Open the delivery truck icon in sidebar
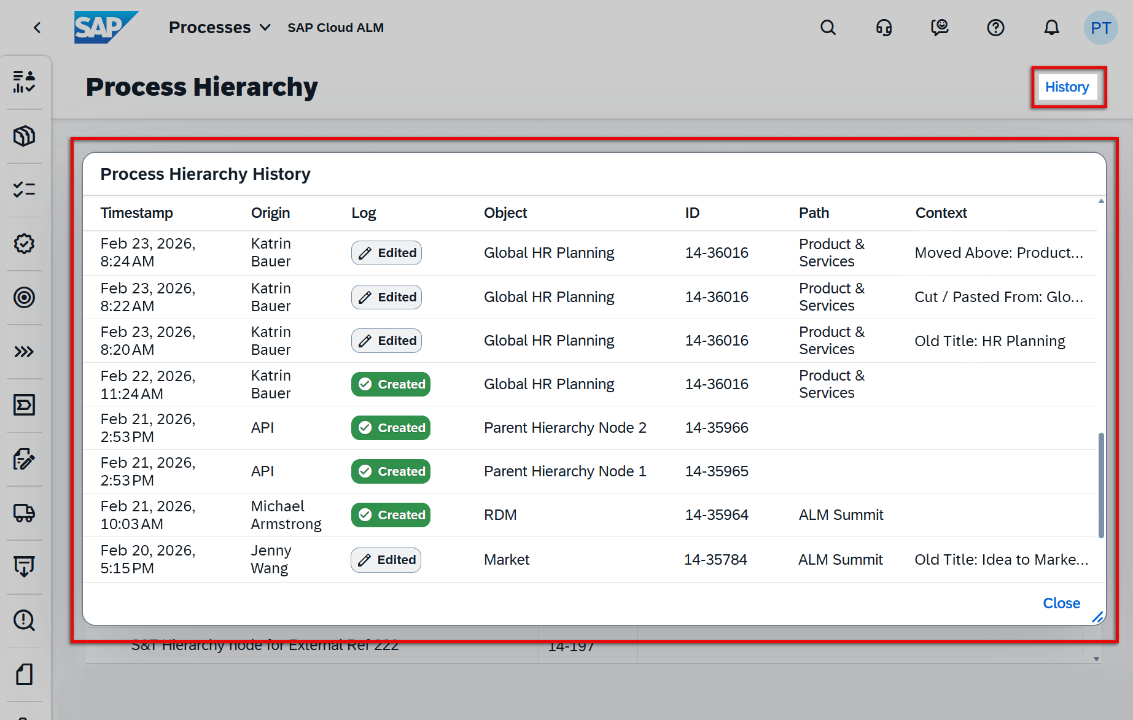The width and height of the screenshot is (1133, 720). (x=25, y=513)
